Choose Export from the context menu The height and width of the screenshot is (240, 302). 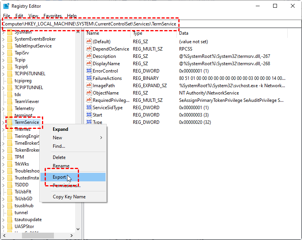click(x=59, y=177)
